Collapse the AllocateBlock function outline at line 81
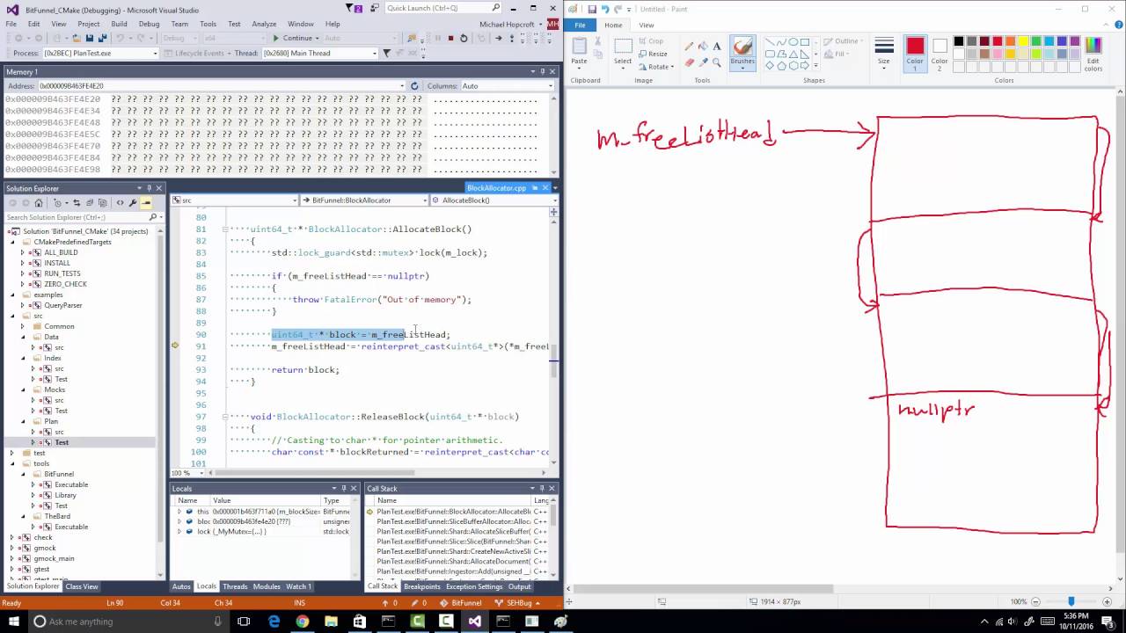Image resolution: width=1126 pixels, height=633 pixels. point(225,229)
